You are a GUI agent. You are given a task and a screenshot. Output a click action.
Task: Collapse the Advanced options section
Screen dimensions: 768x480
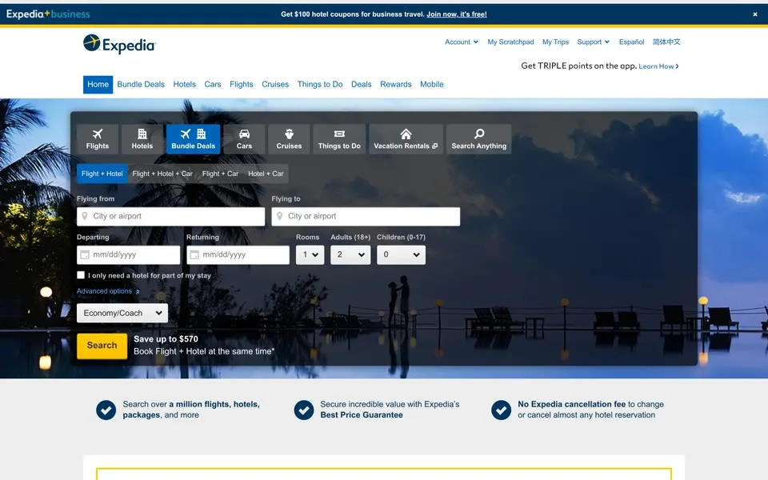click(x=108, y=291)
